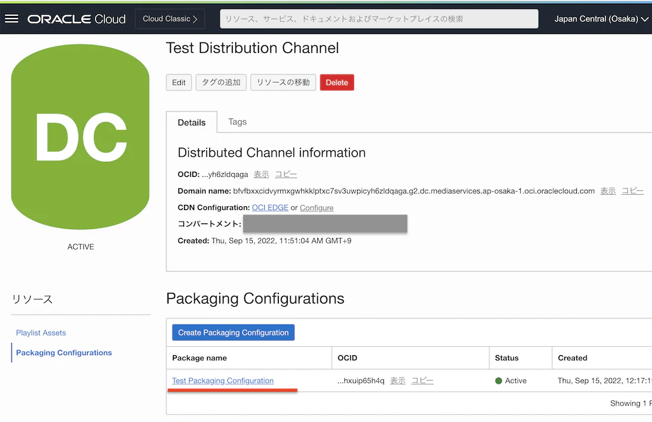
Task: Open the OCI EDGE link
Action: pyautogui.click(x=270, y=207)
